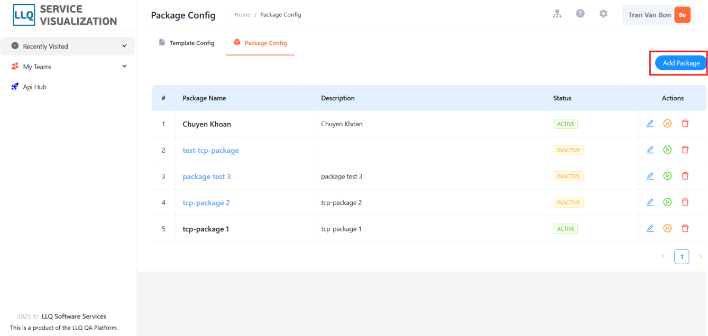Go to Home breadcrumb link
708x336 pixels.
(x=242, y=15)
